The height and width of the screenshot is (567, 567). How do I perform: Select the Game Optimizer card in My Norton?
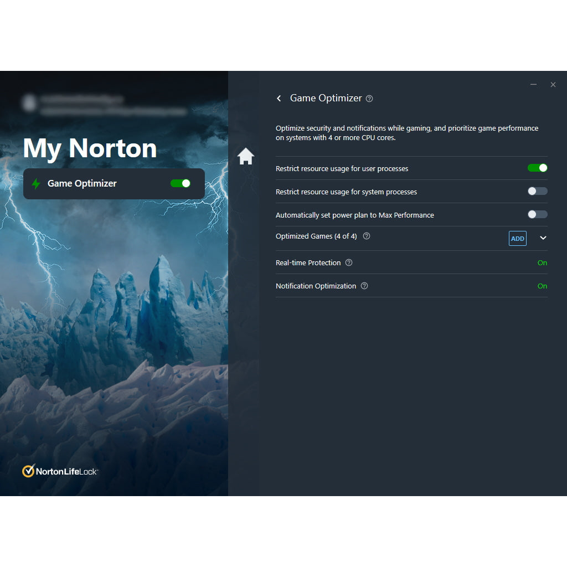[x=111, y=183]
